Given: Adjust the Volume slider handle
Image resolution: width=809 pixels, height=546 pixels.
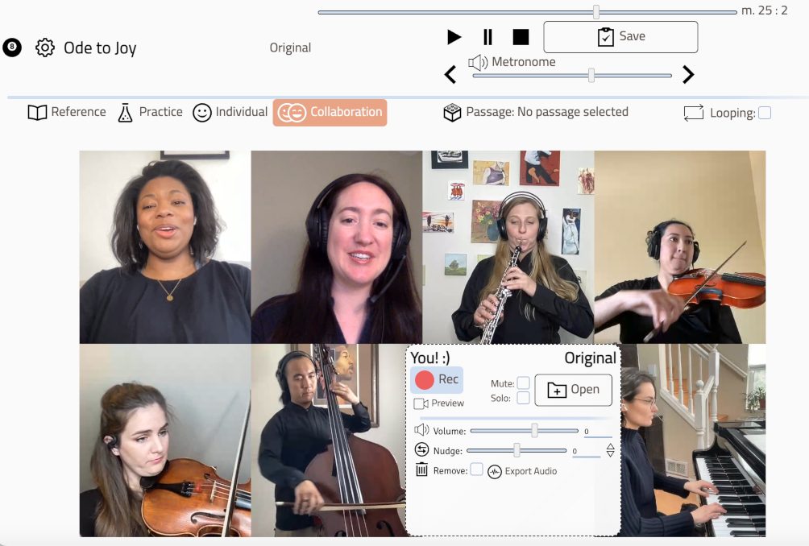Looking at the screenshot, I should pyautogui.click(x=534, y=431).
